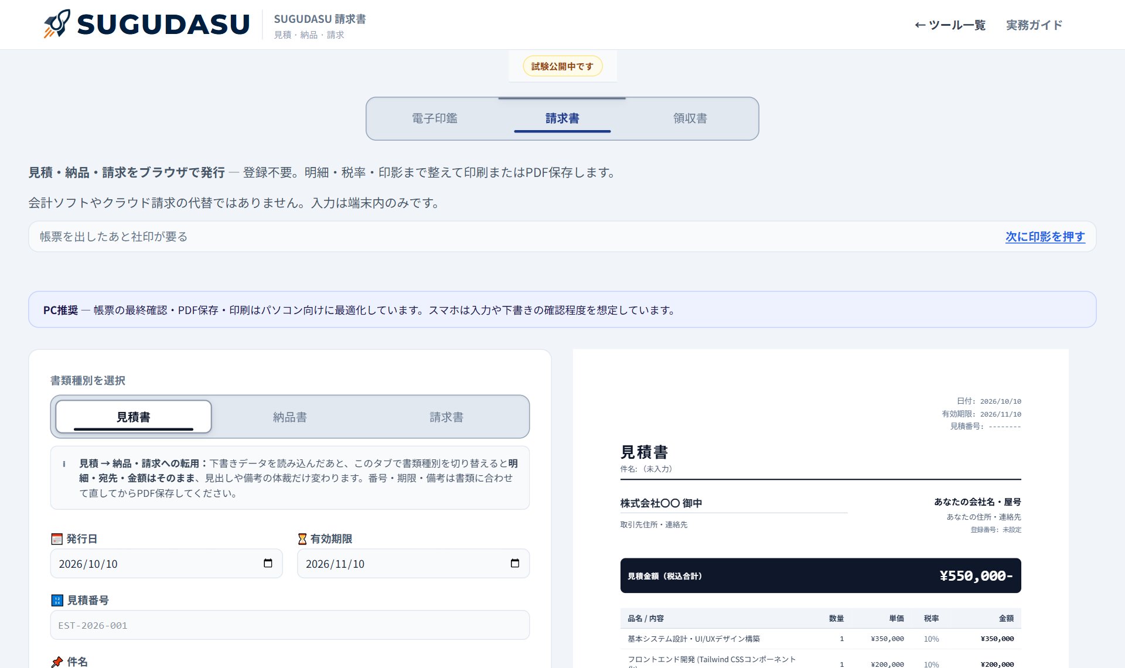Switch to the 電子印鑑 tab
Image resolution: width=1125 pixels, height=668 pixels.
[x=434, y=118]
